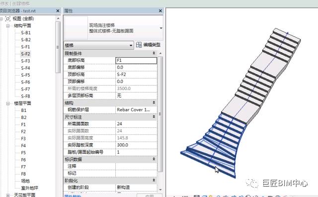Open structural plan S-F1
Viewport: 318px width, 197px height.
coord(25,47)
